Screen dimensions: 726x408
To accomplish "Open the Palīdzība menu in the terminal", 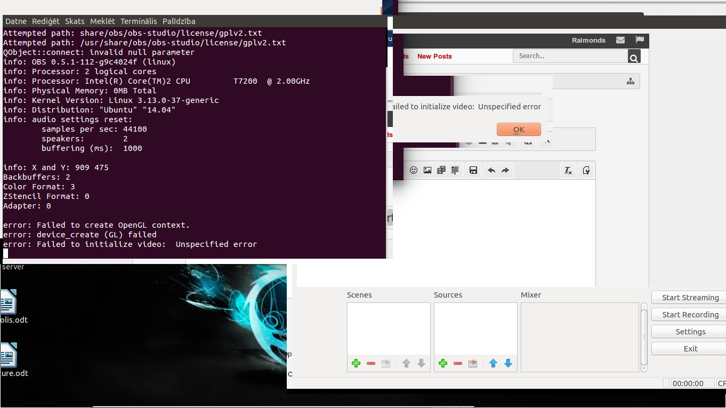I will pos(179,21).
